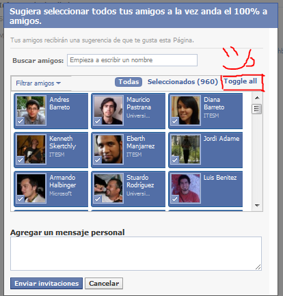
Task: Click the friends list scroll up arrow
Action: click(257, 98)
